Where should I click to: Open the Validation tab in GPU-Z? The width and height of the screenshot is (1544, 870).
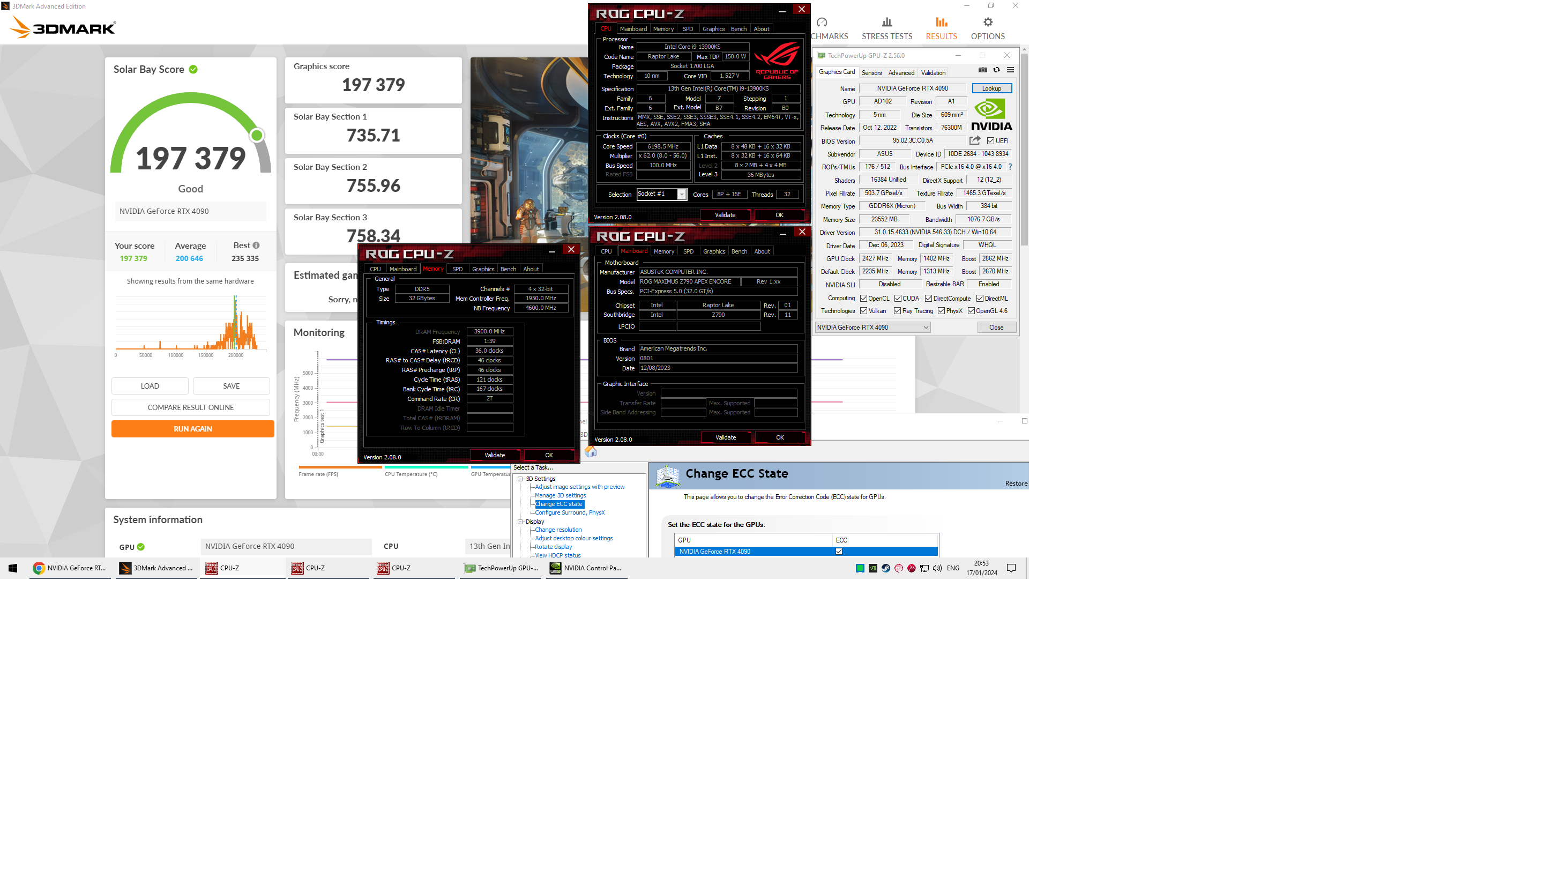933,72
